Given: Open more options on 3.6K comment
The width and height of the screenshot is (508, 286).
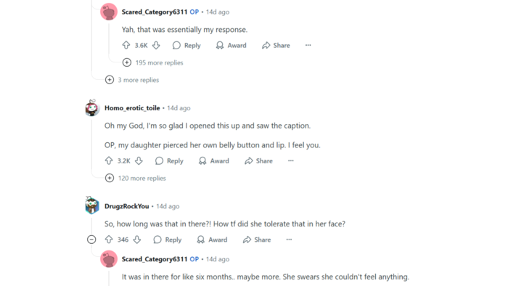Looking at the screenshot, I should pyautogui.click(x=308, y=45).
